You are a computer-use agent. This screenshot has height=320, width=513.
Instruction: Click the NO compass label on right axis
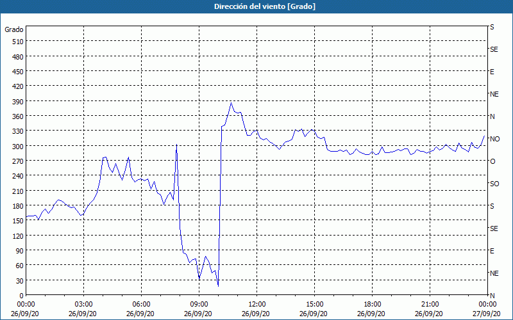point(494,139)
